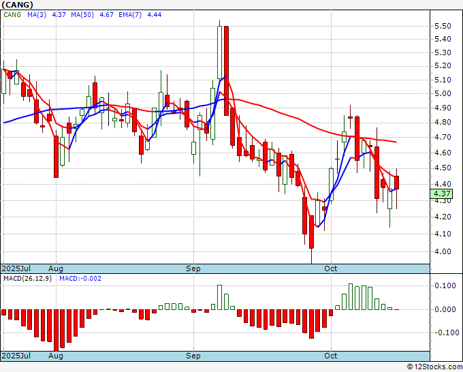Select the CANG legend label
Viewport: 463px width, 372px height.
tap(12, 15)
